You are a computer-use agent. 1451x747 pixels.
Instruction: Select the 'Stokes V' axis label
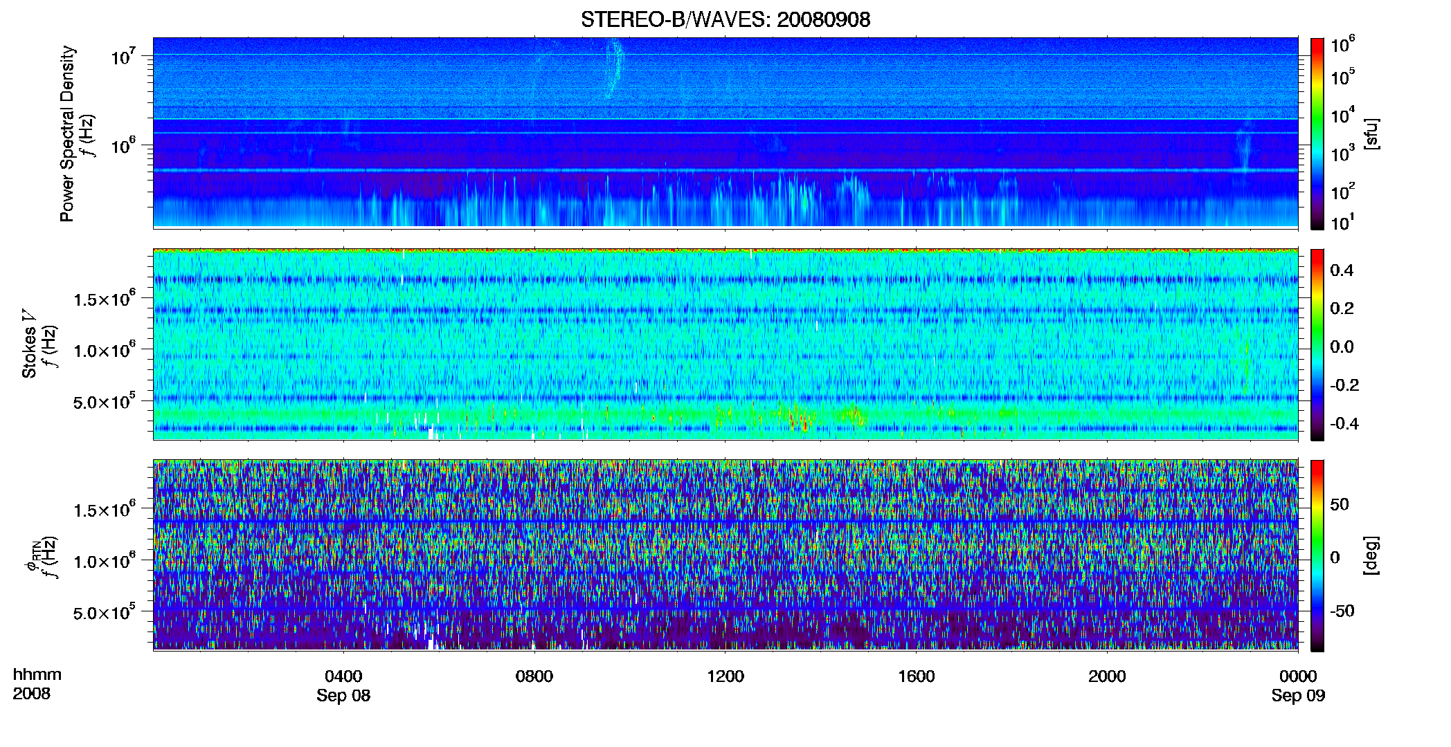coord(30,344)
